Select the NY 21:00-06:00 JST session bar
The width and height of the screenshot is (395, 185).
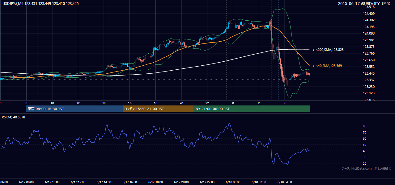tap(252, 109)
